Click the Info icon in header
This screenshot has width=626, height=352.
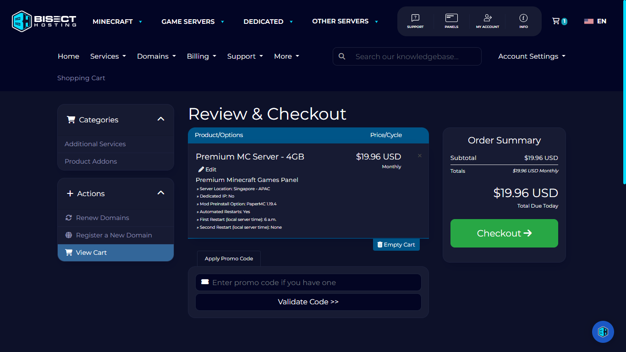pyautogui.click(x=523, y=21)
